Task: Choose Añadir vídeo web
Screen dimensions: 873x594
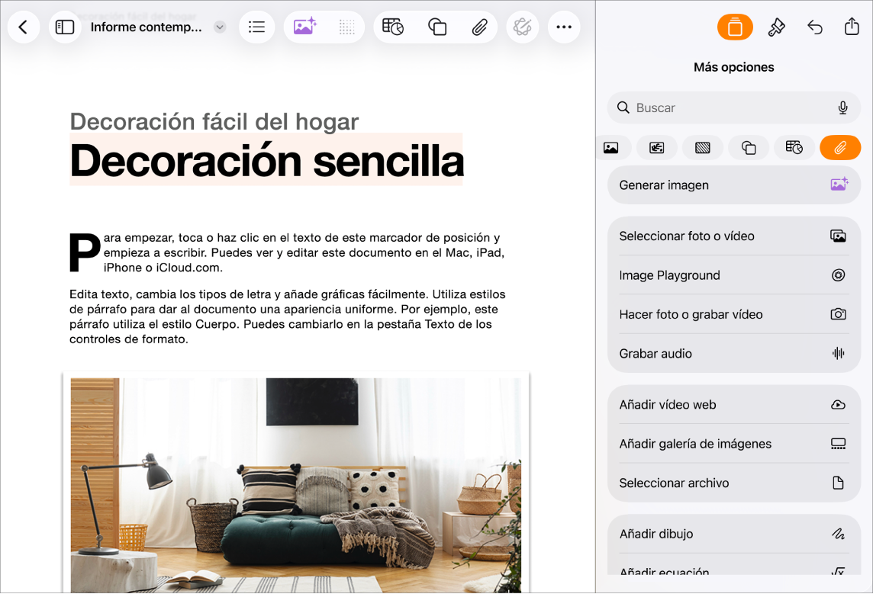Action: (734, 405)
